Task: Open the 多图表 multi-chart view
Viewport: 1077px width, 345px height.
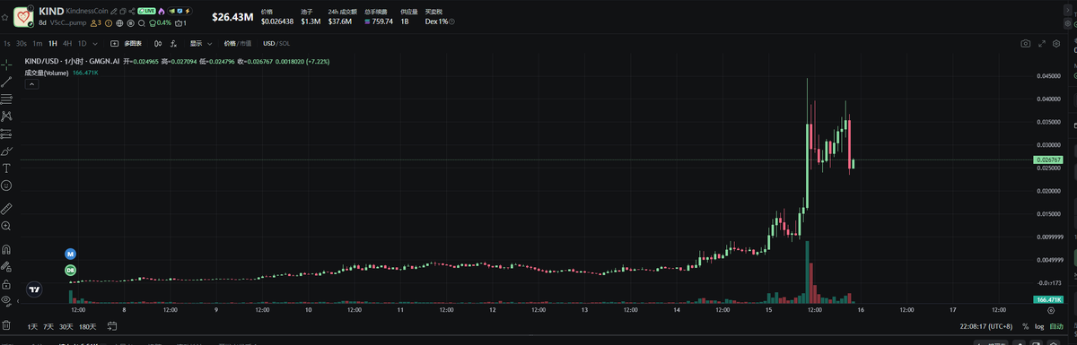Action: coord(126,43)
